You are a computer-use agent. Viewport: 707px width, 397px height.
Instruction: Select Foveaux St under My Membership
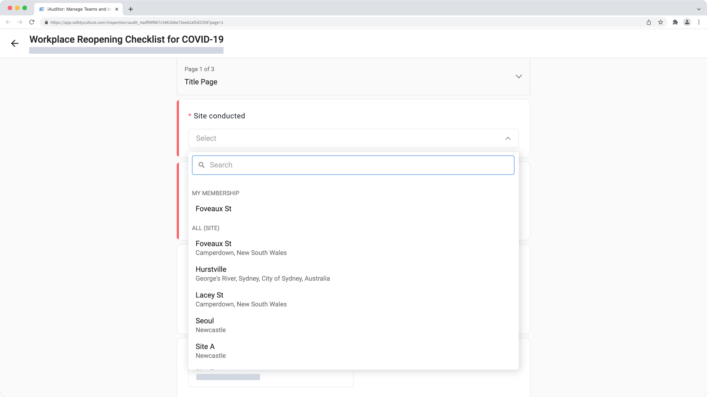pyautogui.click(x=214, y=208)
